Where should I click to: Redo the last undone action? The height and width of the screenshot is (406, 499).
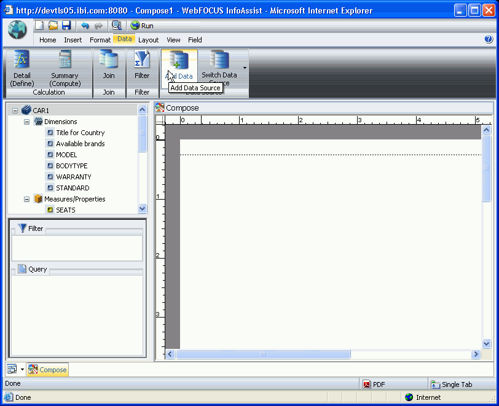[x=98, y=25]
